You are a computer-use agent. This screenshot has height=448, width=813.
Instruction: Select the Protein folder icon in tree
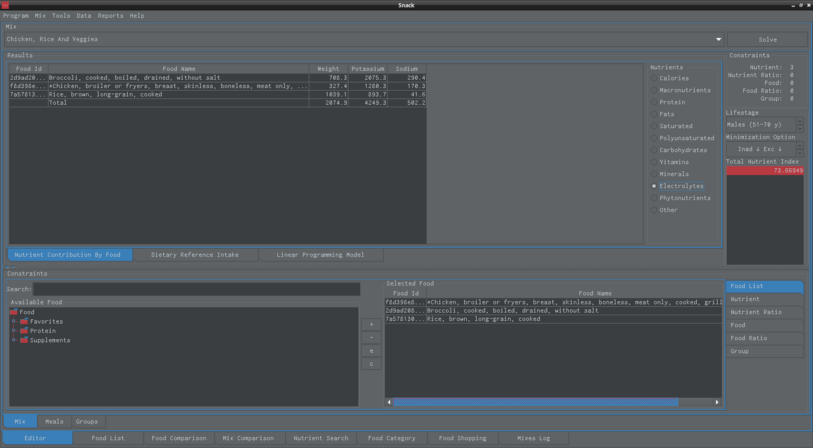coord(24,331)
